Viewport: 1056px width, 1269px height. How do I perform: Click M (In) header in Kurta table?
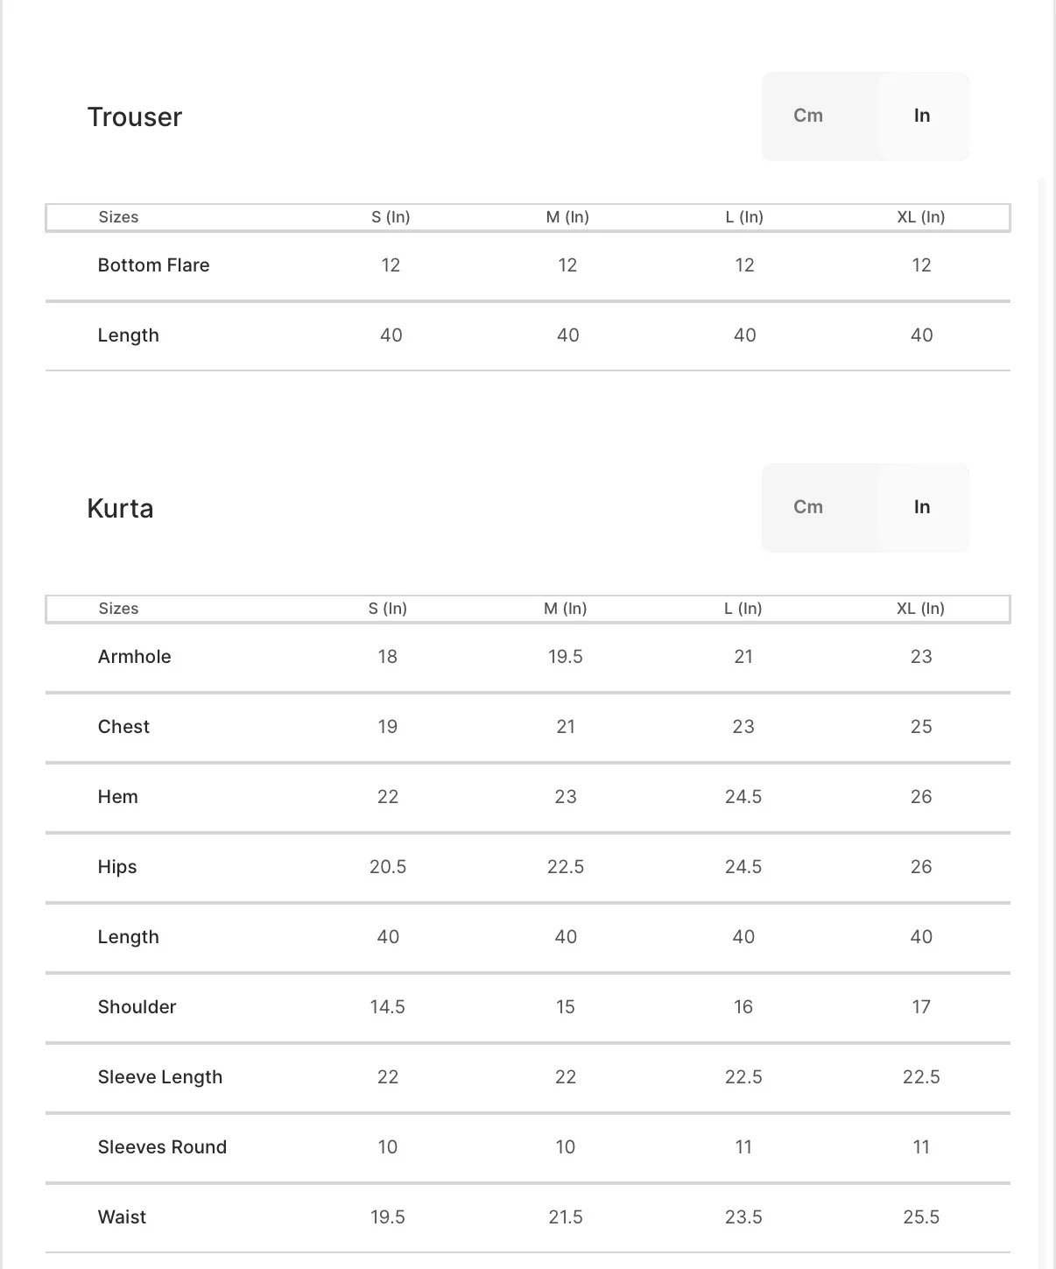[x=566, y=609]
